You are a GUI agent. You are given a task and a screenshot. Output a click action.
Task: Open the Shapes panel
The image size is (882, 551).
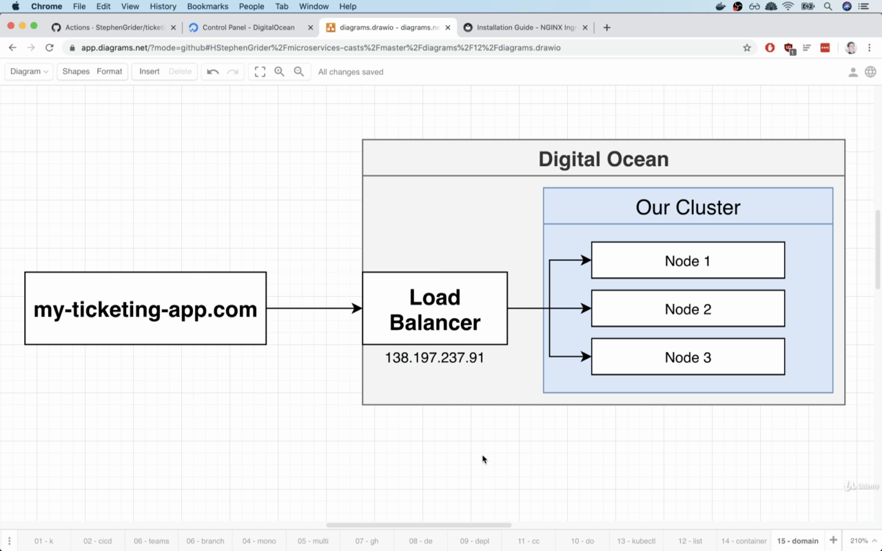(x=76, y=72)
